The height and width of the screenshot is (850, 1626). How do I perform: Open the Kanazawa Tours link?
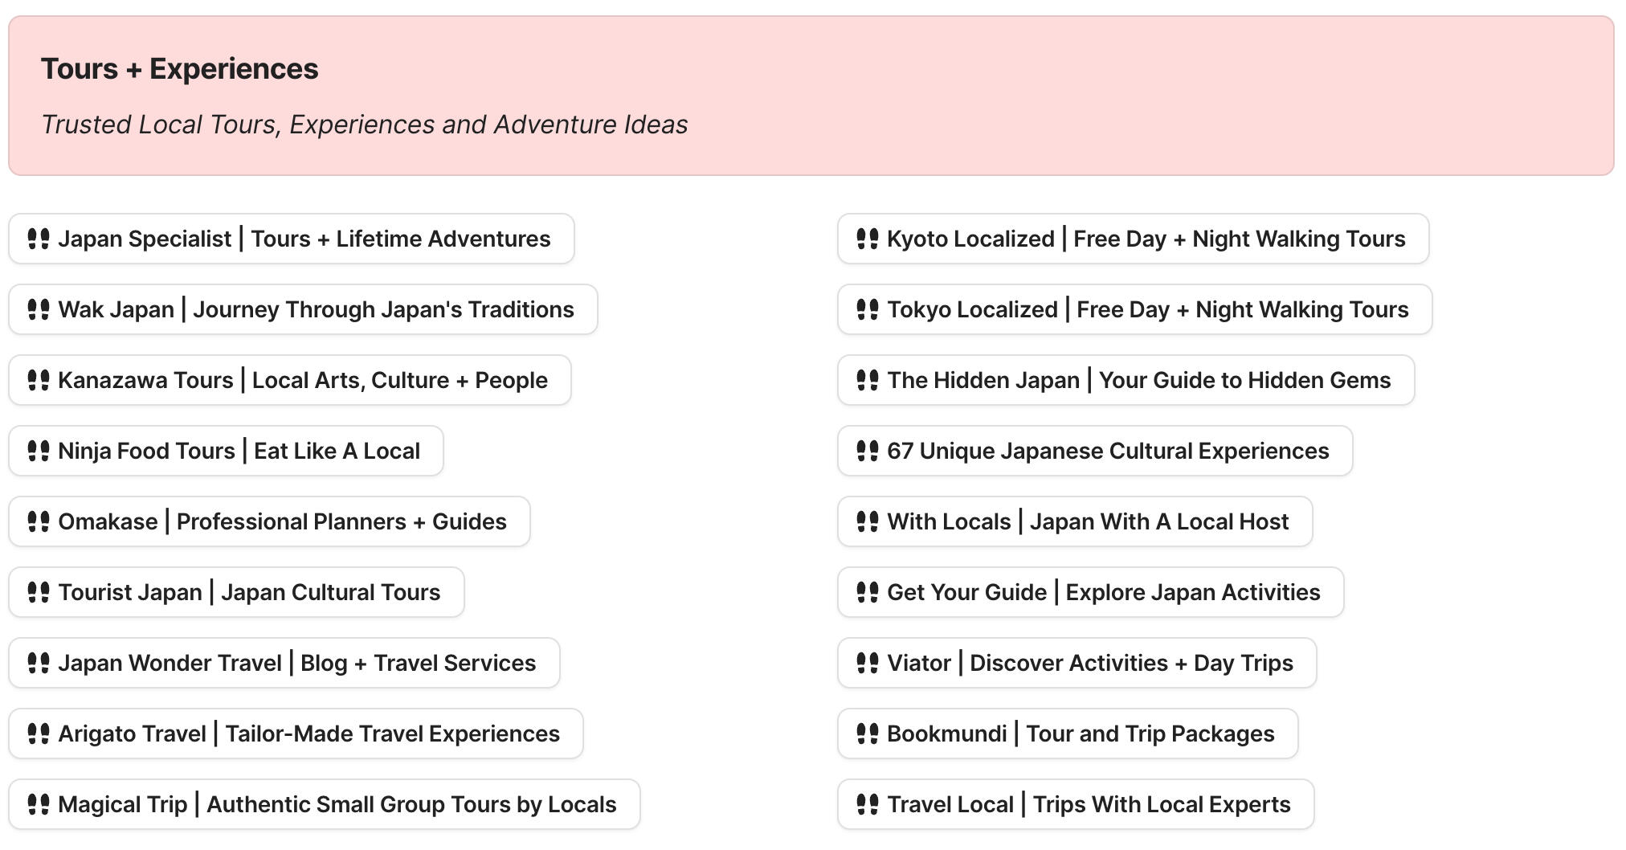[x=288, y=380]
